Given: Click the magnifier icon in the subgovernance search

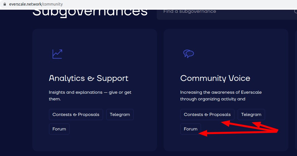Looking at the screenshot, I should click(x=296, y=11).
